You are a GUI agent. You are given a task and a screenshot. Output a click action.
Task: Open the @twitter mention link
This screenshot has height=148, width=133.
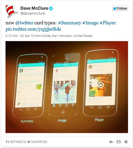click(x=24, y=23)
